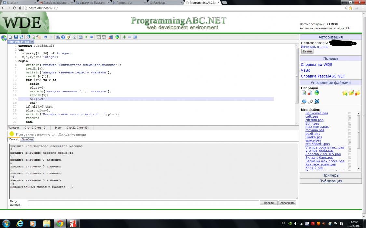Click the crossed-out blue X icon under Операции

click(317, 102)
